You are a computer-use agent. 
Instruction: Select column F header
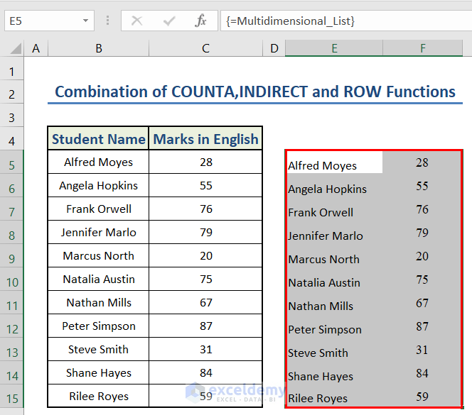click(x=422, y=48)
